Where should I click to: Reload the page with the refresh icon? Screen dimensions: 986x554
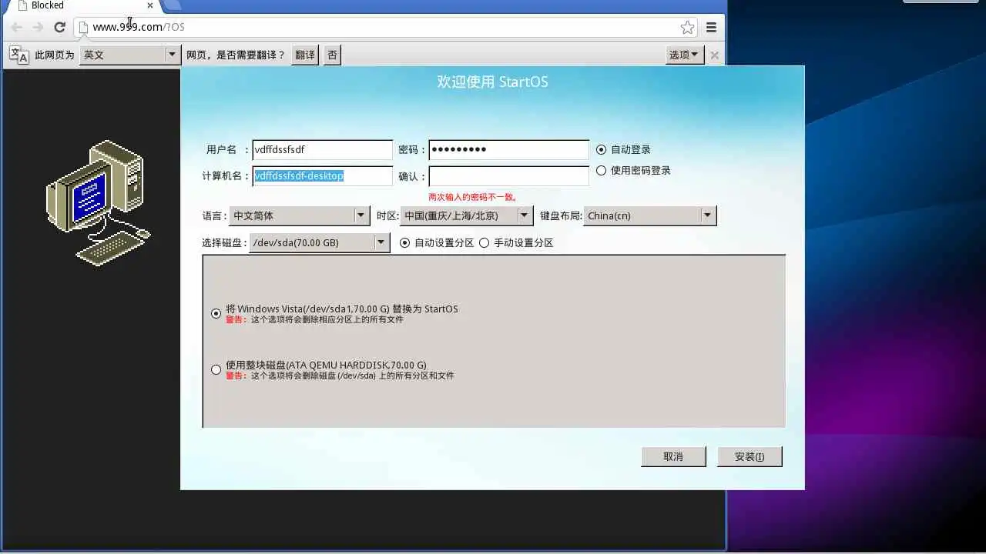(59, 28)
